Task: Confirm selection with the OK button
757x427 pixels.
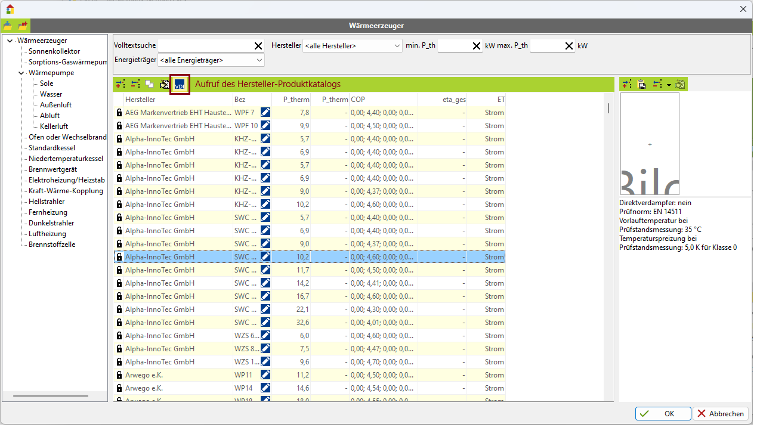Action: pos(663,414)
